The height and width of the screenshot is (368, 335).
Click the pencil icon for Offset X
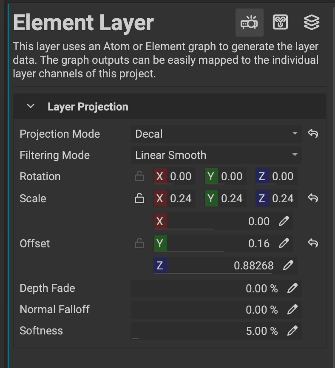tap(284, 221)
